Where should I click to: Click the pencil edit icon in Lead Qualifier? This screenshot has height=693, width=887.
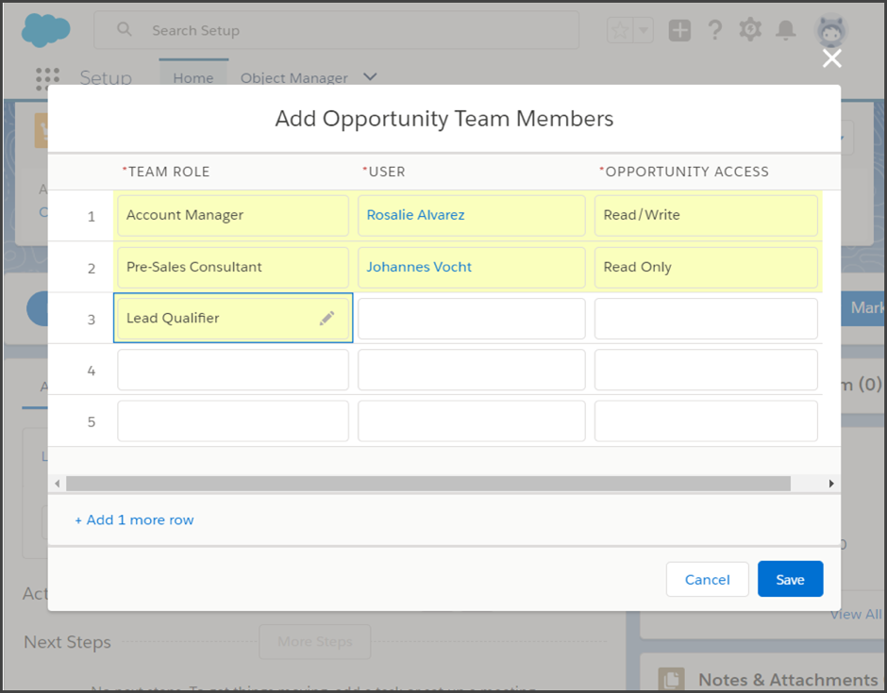[327, 319]
